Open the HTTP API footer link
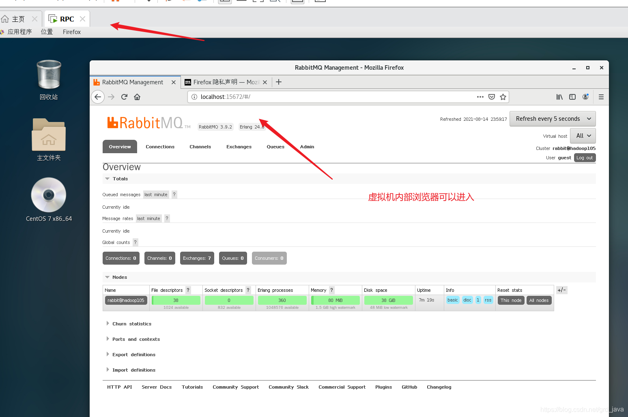The height and width of the screenshot is (417, 628). coord(120,387)
